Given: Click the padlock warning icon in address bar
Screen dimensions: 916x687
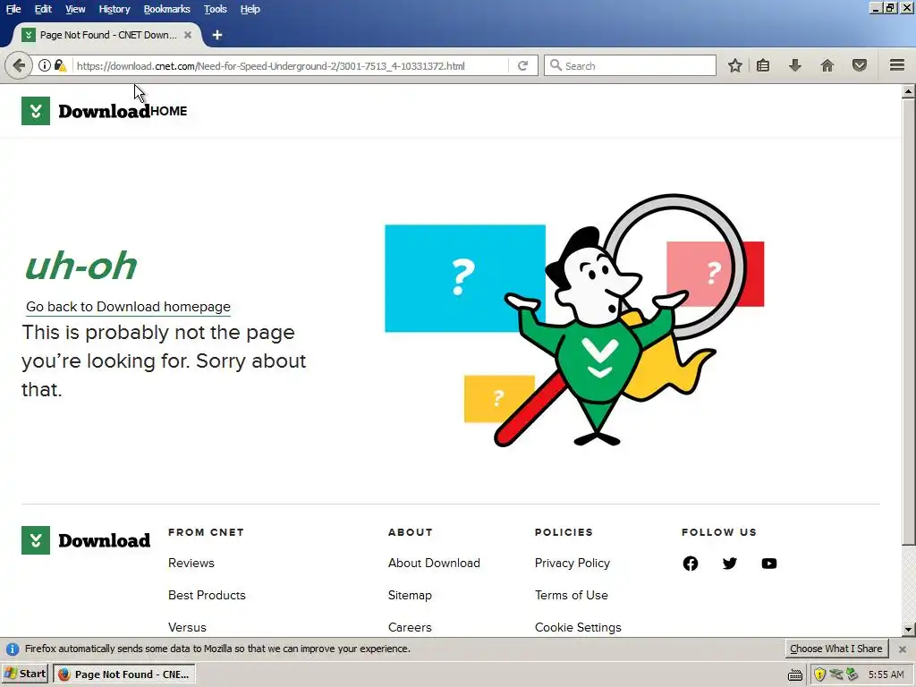Looking at the screenshot, I should click(60, 65).
